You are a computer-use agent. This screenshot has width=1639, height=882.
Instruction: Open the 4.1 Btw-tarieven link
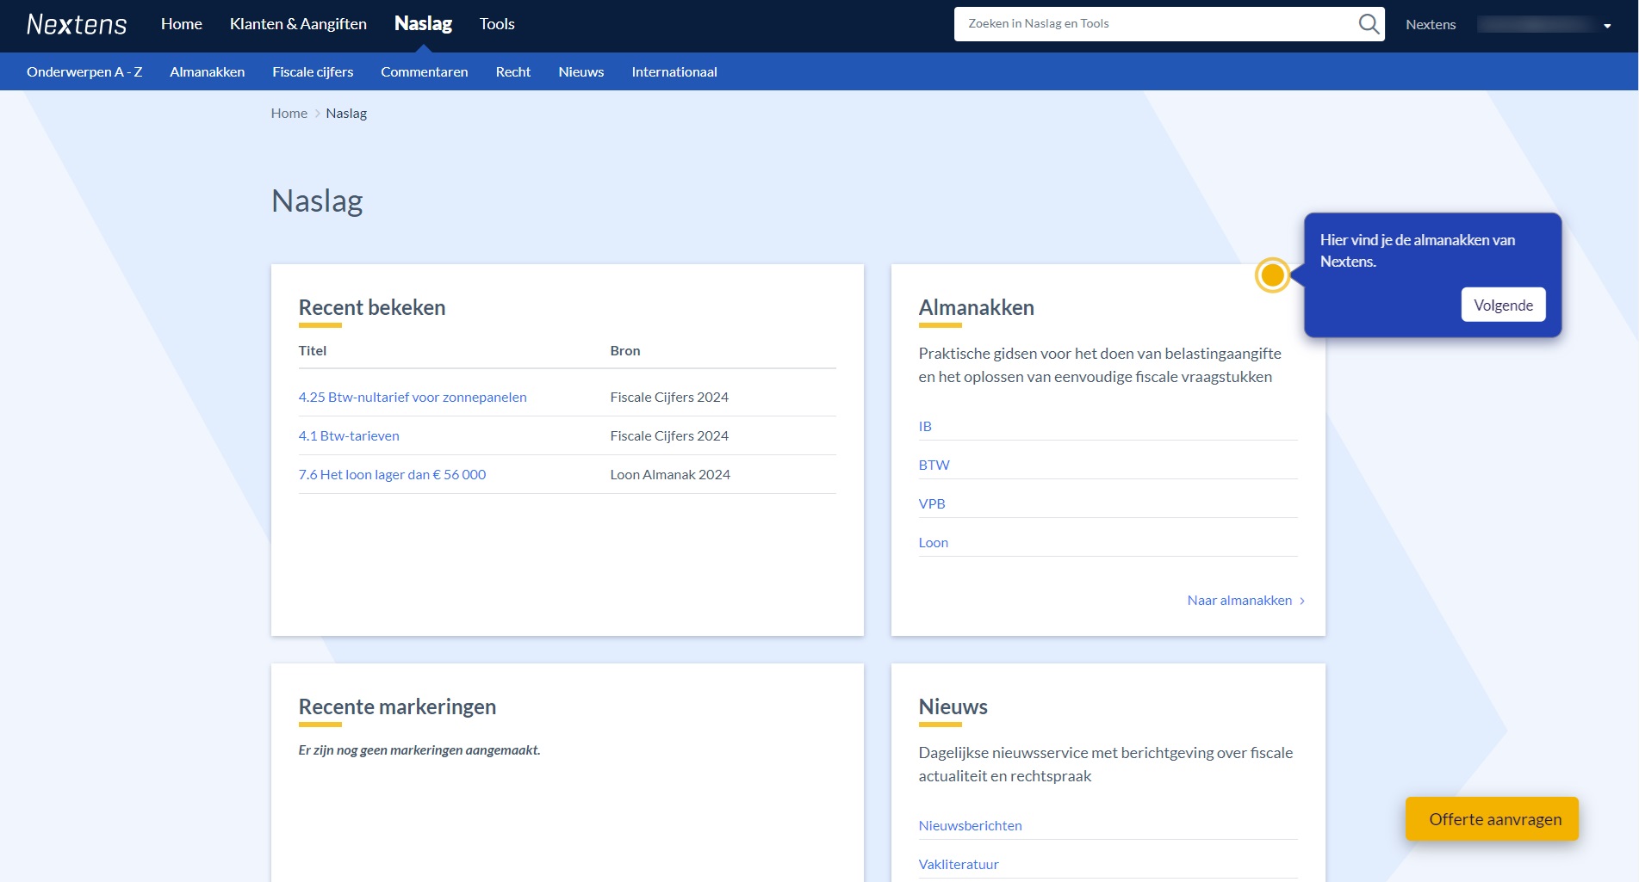(x=349, y=436)
